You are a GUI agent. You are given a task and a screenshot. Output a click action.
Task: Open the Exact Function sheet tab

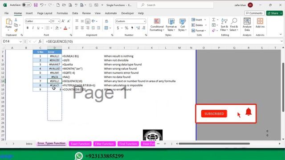(x=80, y=144)
